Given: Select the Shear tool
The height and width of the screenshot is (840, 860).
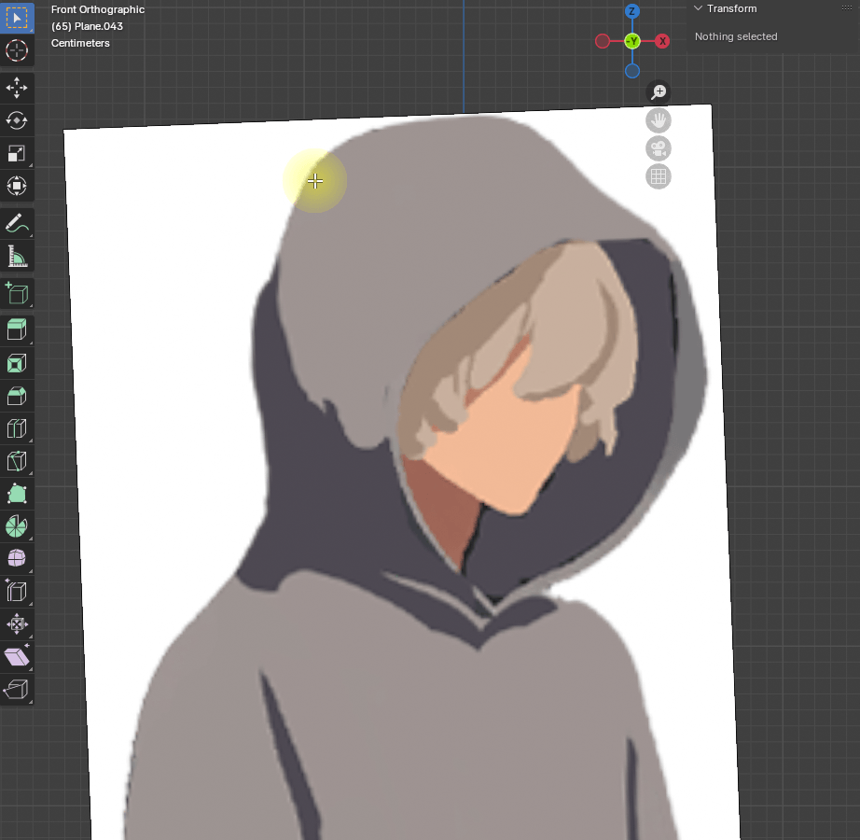Looking at the screenshot, I should [17, 657].
